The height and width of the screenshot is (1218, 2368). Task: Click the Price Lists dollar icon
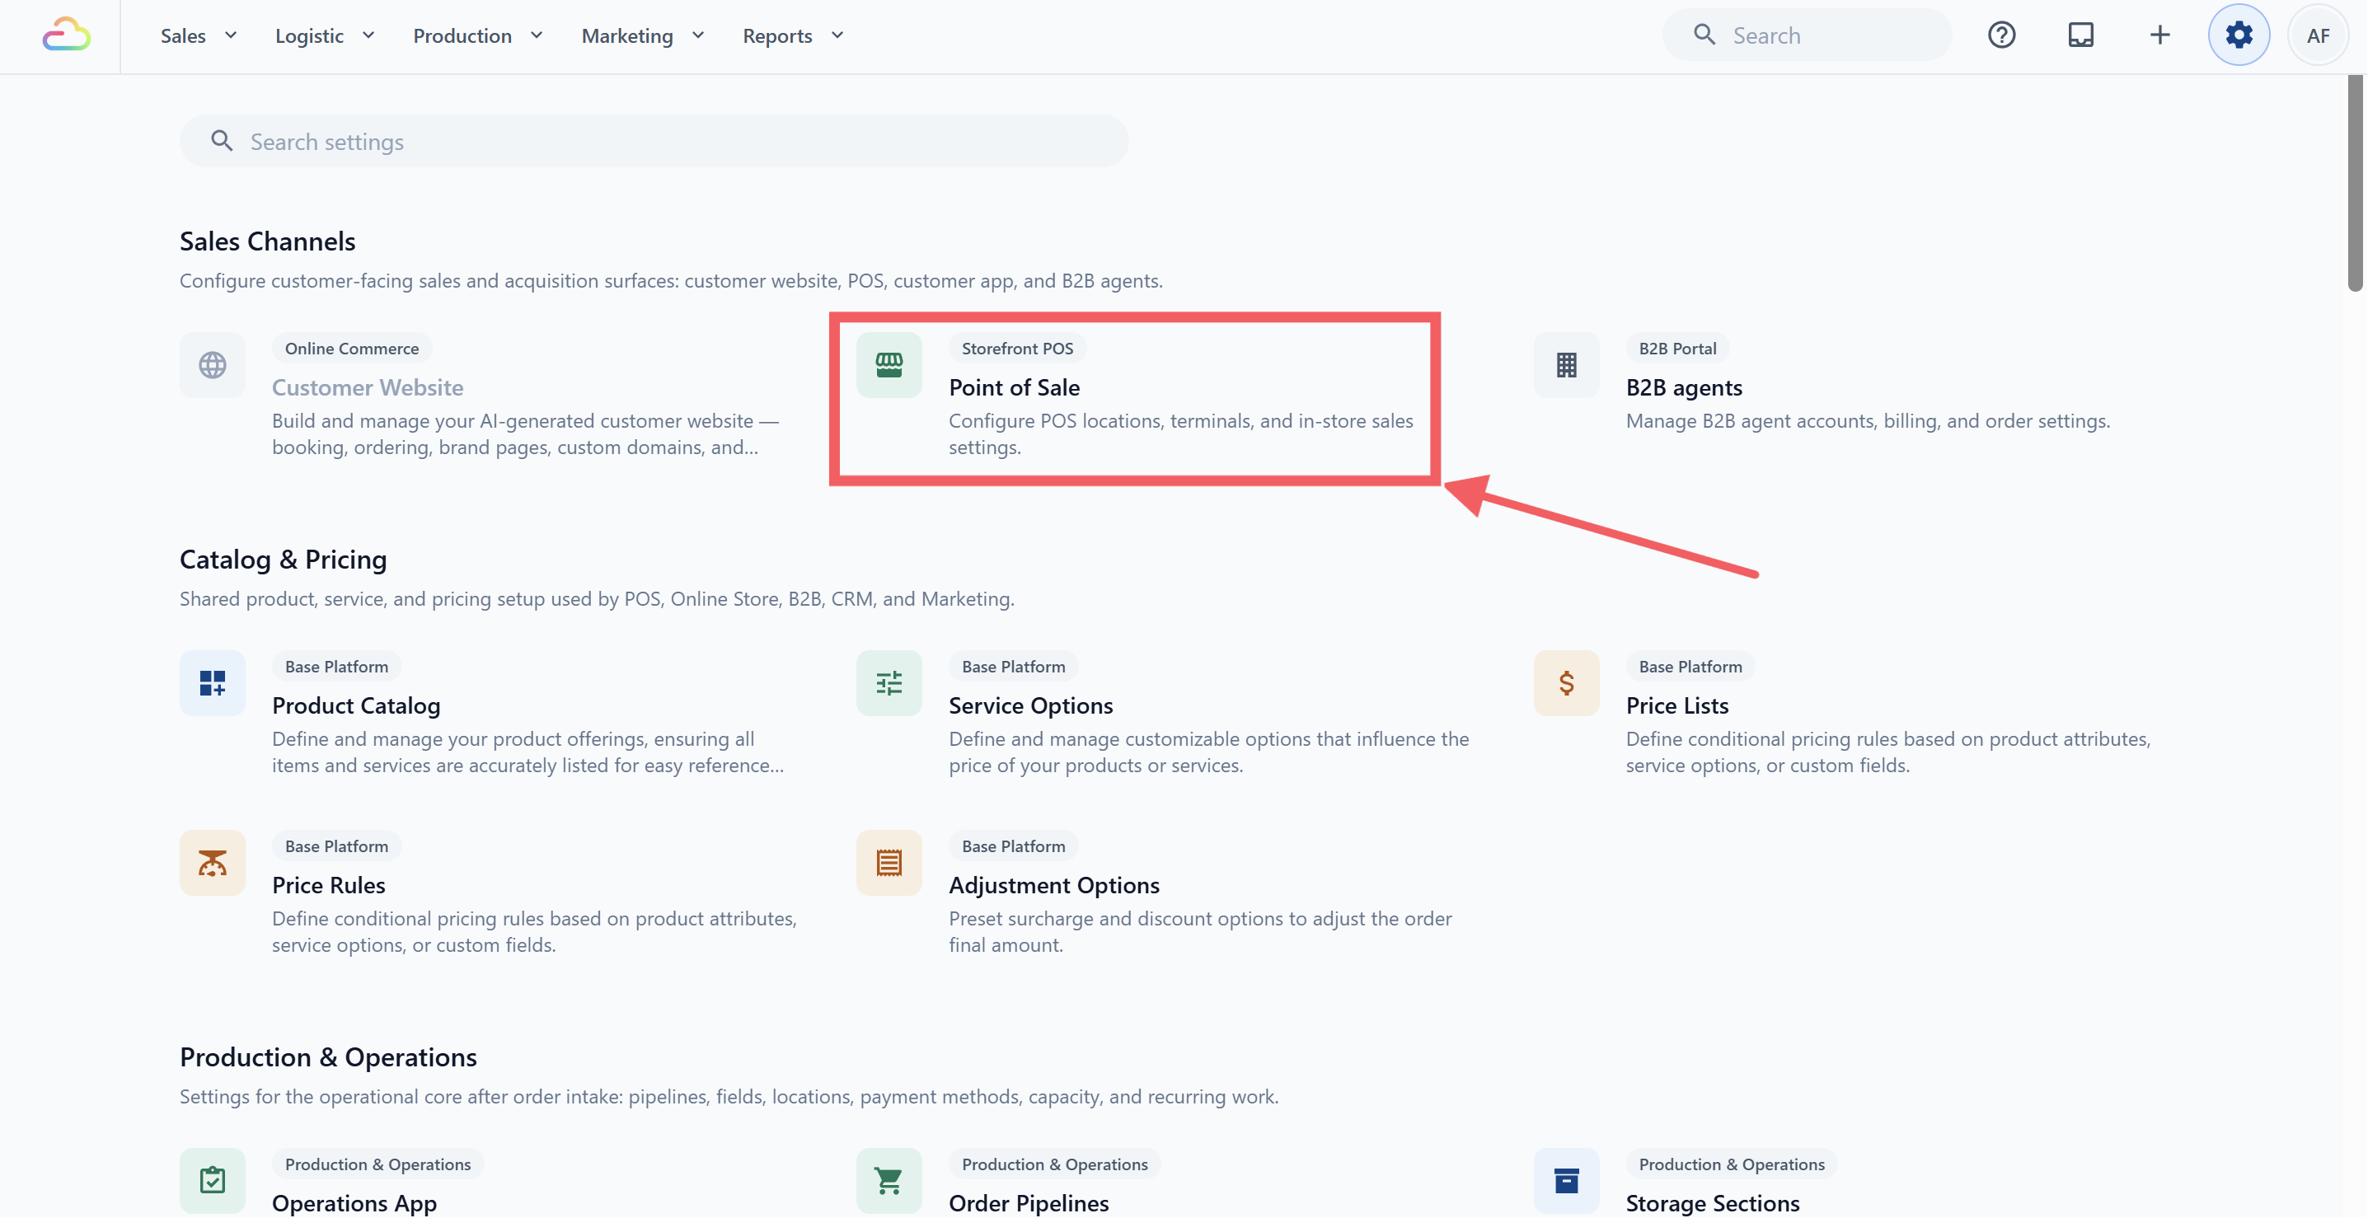coord(1566,683)
